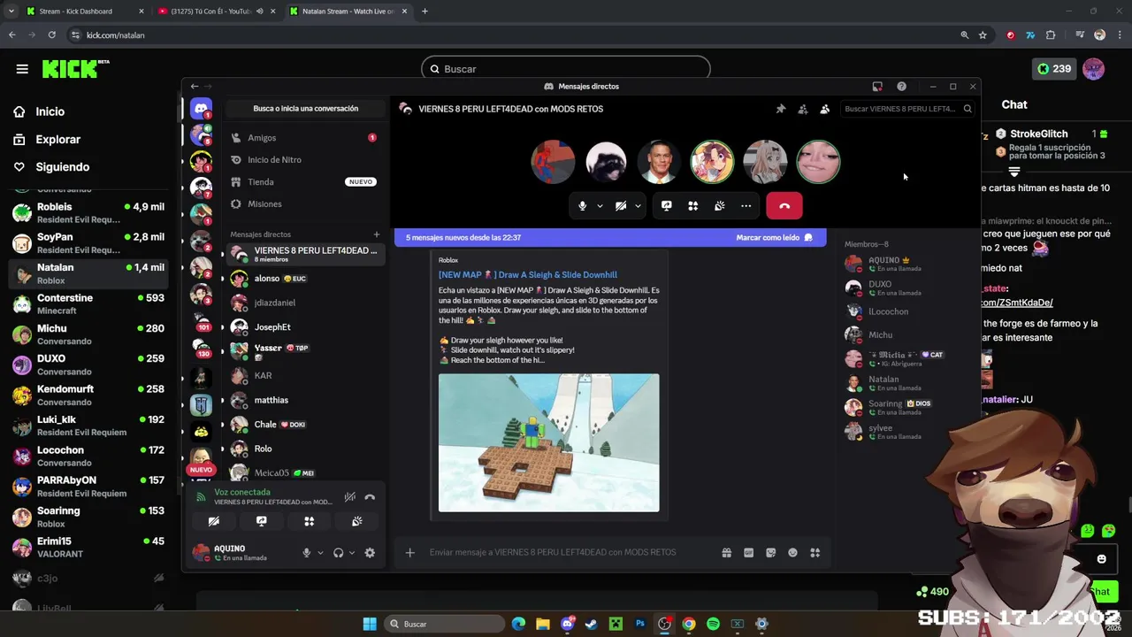Open DUXO channel in Kick sidebar
This screenshot has width=1132, height=637.
pyautogui.click(x=88, y=365)
